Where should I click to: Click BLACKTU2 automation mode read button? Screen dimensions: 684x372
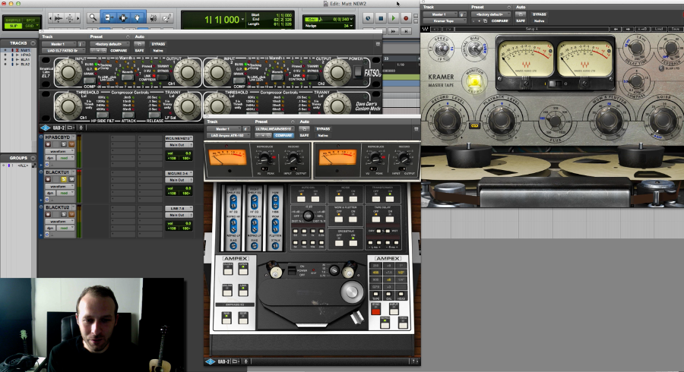pos(66,229)
